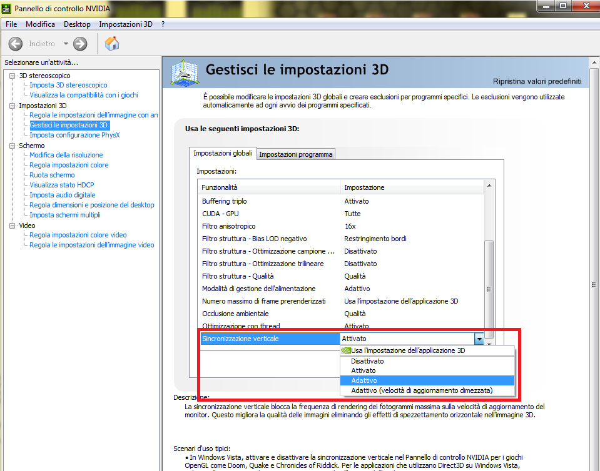Switch to Impostazioni programma tab
The height and width of the screenshot is (471, 600).
point(296,154)
